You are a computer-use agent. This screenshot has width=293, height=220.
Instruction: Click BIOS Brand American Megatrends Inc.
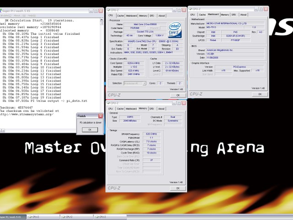pyautogui.click(x=235, y=50)
